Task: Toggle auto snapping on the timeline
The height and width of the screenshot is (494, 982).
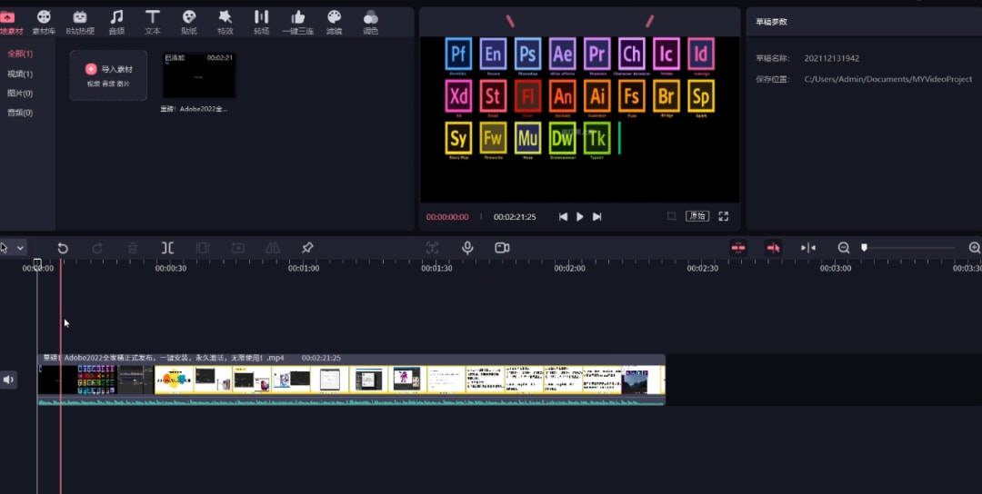Action: pos(774,248)
